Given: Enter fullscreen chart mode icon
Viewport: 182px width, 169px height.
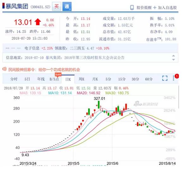Looking at the screenshot, I should tap(165, 78).
